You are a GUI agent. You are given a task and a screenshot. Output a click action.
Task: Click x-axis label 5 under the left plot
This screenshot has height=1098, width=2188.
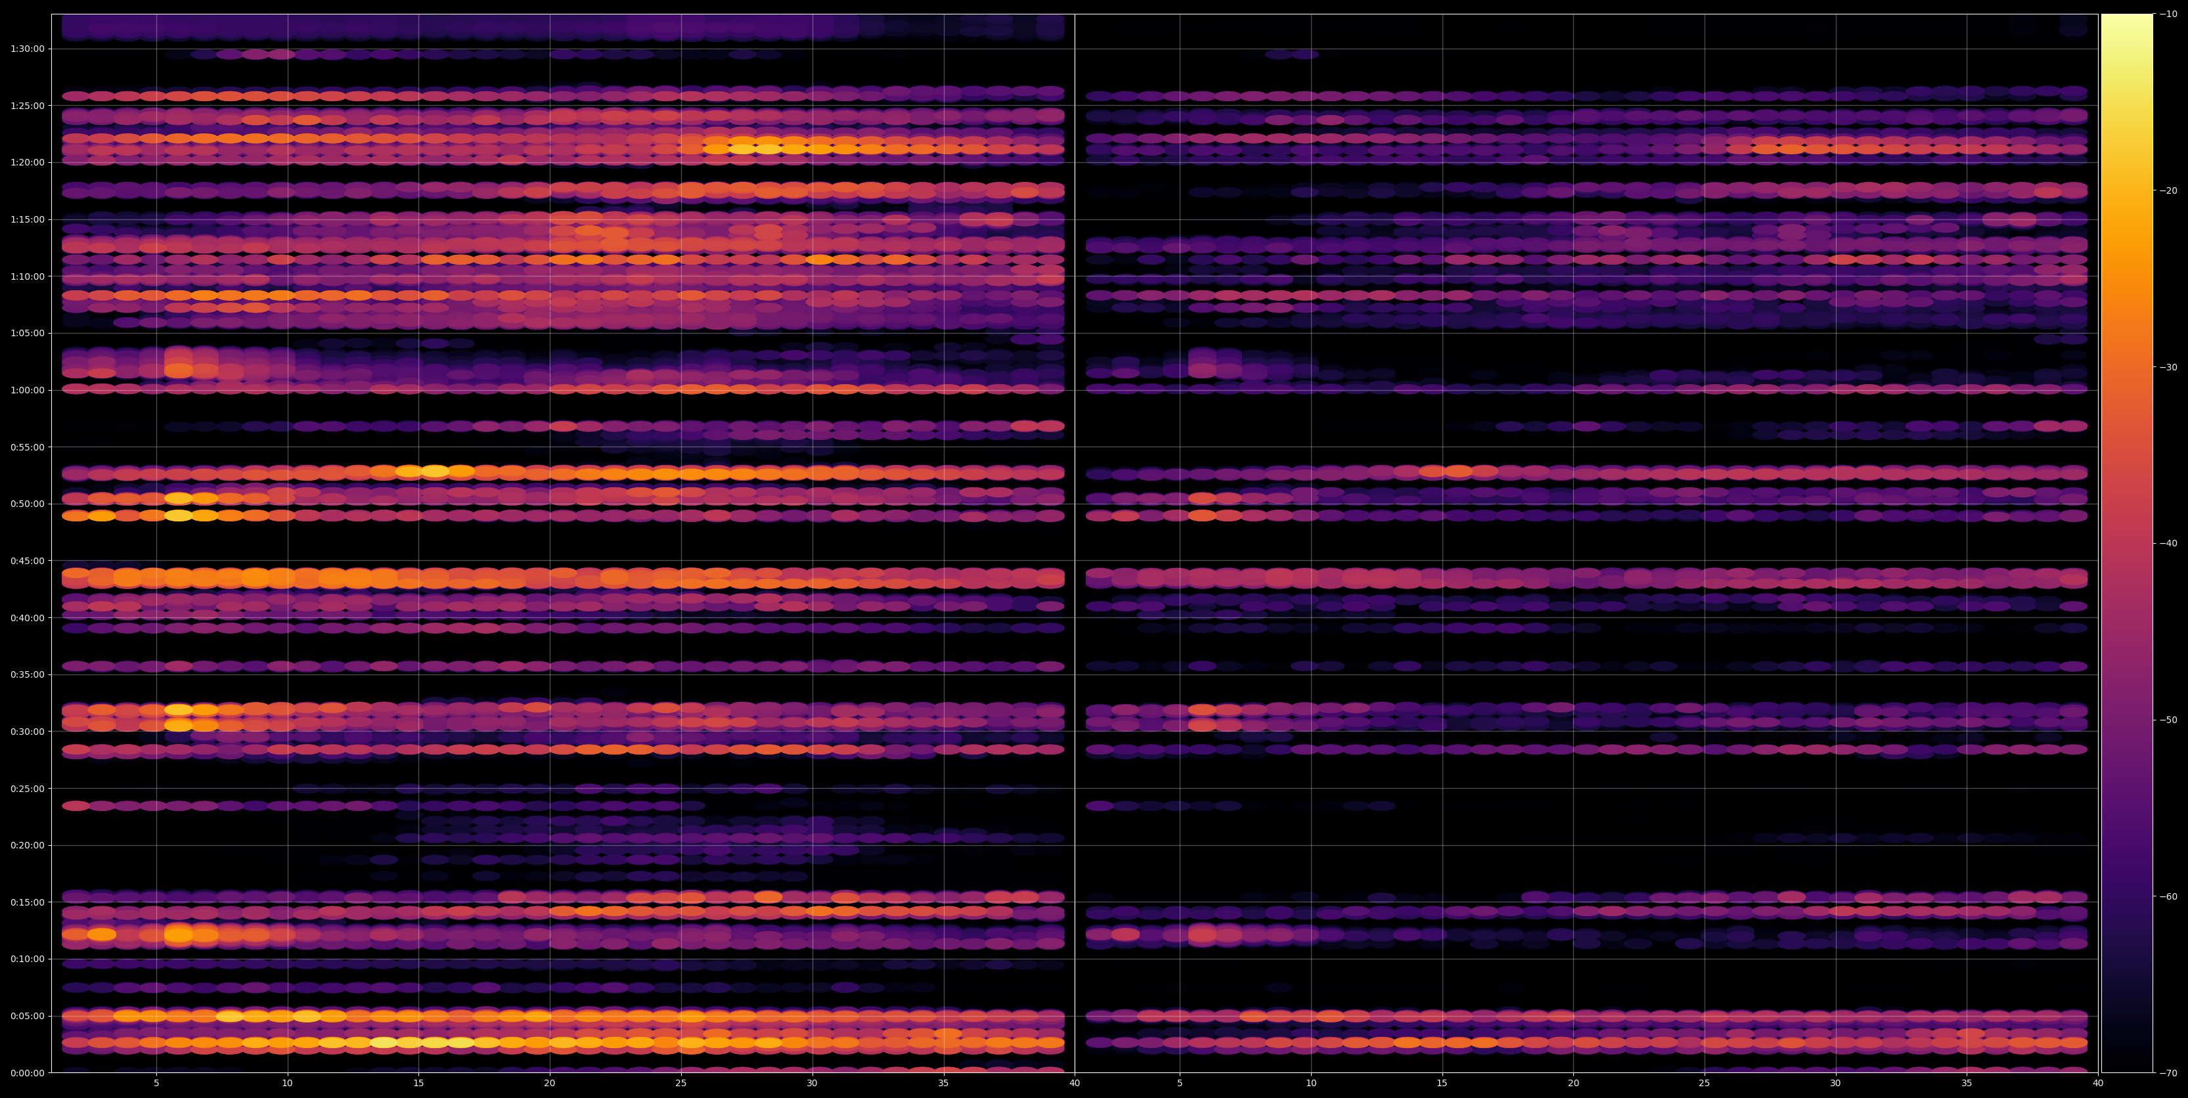[x=156, y=1084]
